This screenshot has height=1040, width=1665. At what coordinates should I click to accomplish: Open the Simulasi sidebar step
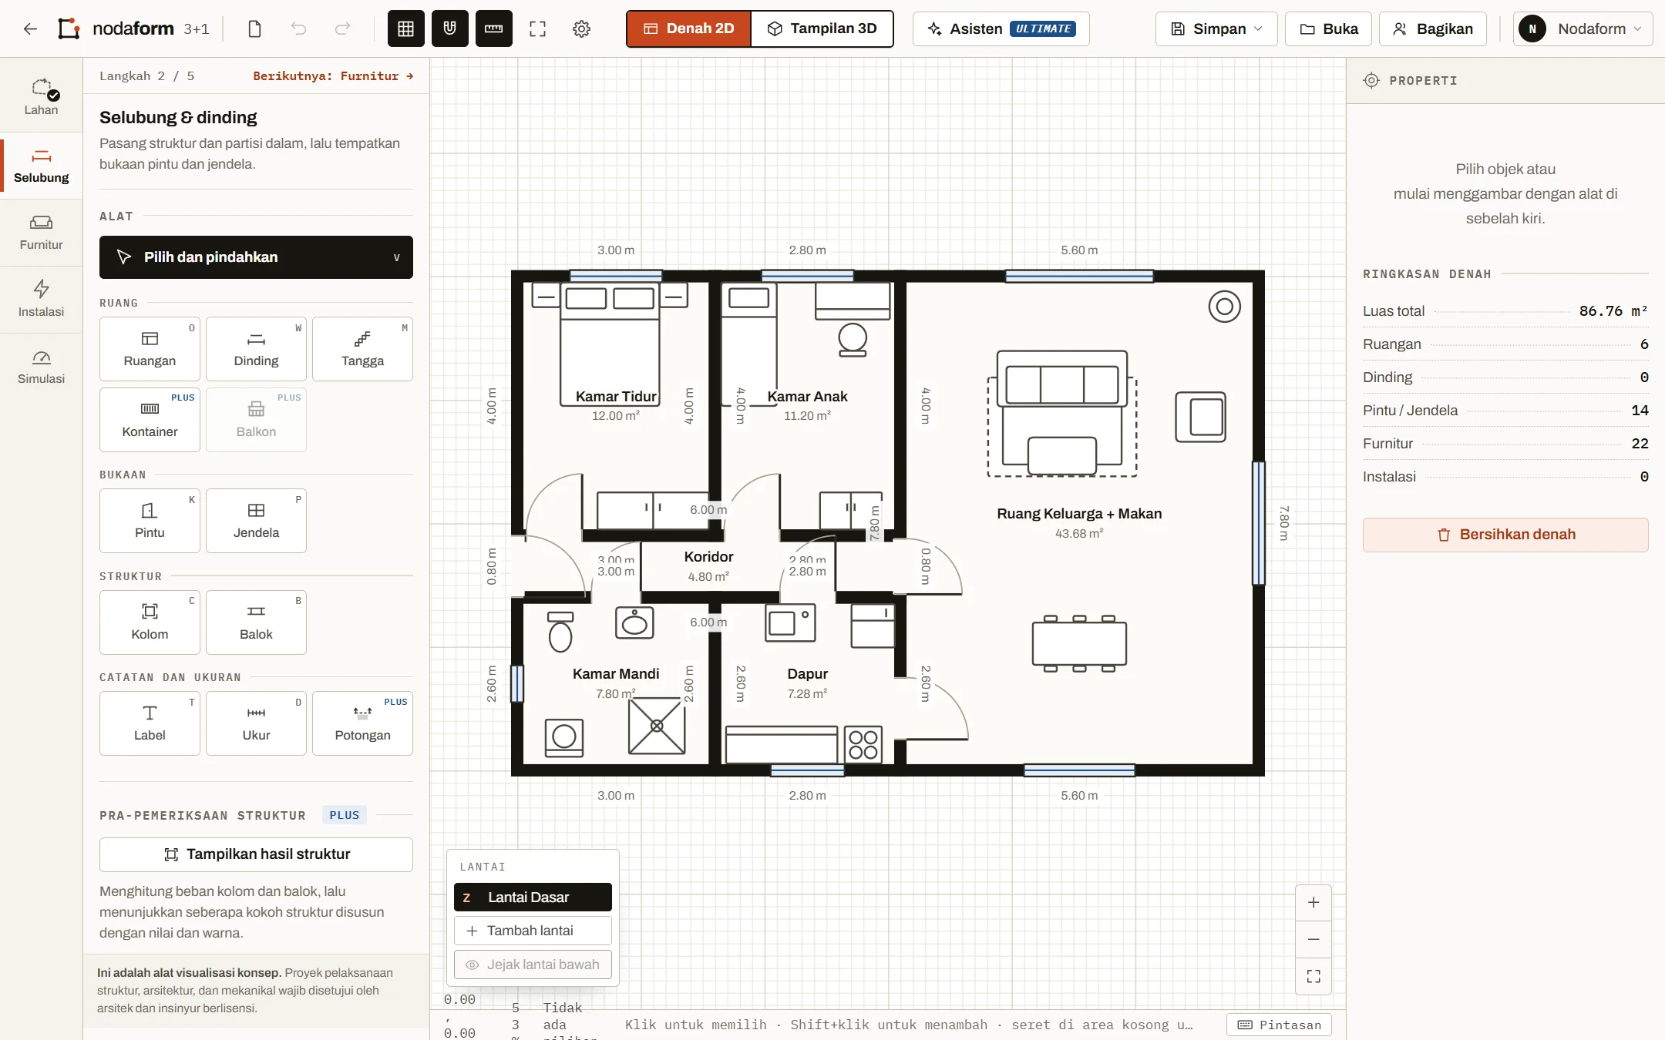pos(42,367)
